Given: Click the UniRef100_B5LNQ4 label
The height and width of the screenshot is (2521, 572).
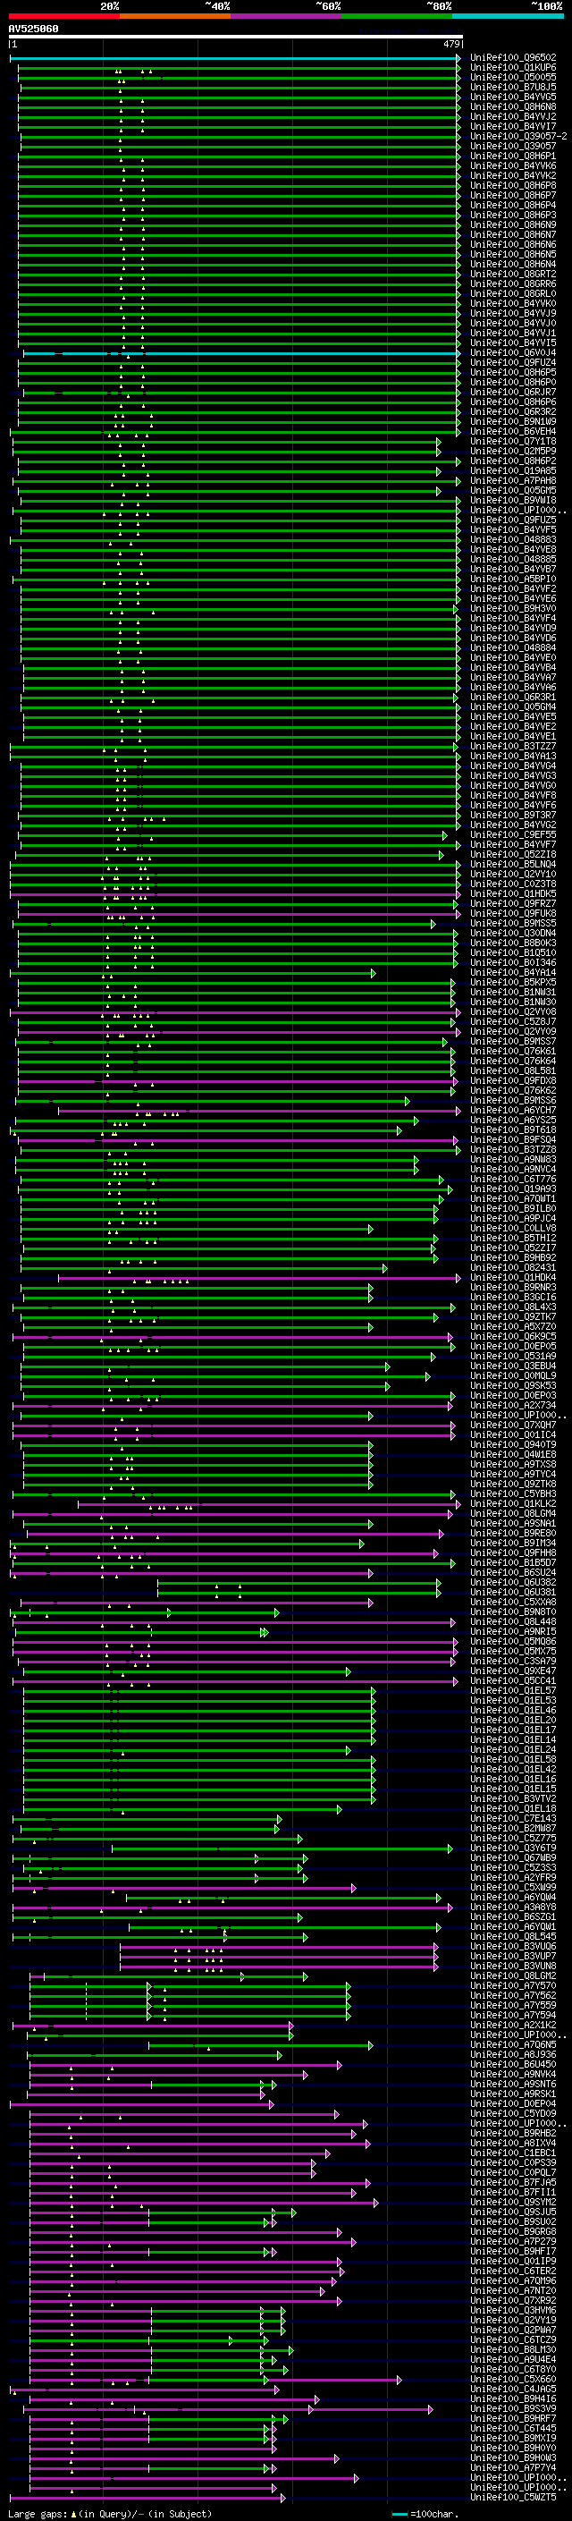Looking at the screenshot, I should point(513,865).
